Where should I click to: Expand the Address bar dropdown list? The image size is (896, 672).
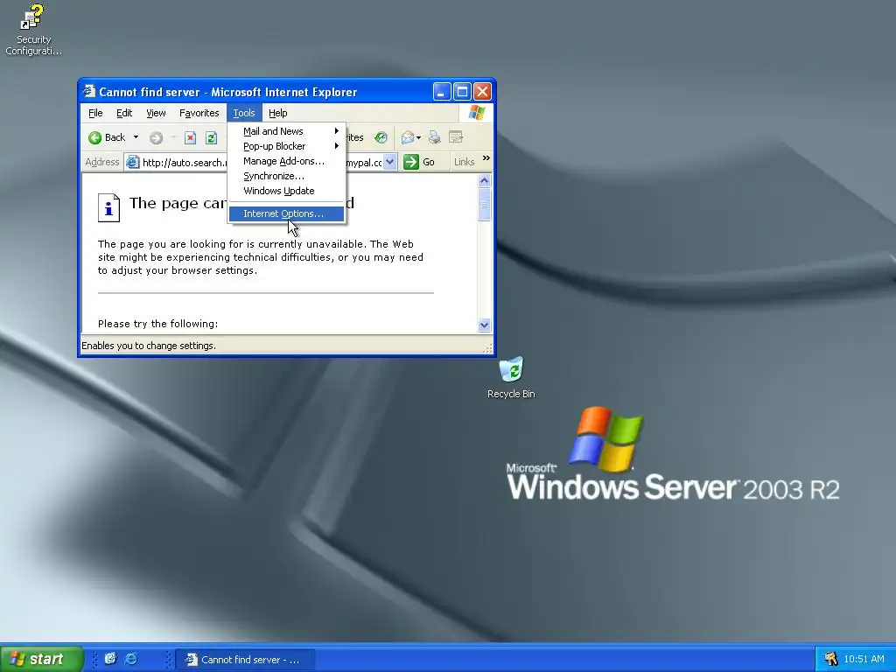(389, 162)
